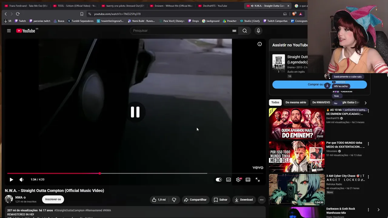Start voice search with microphone icon
Viewport: 388px width, 218px height.
tap(258, 31)
